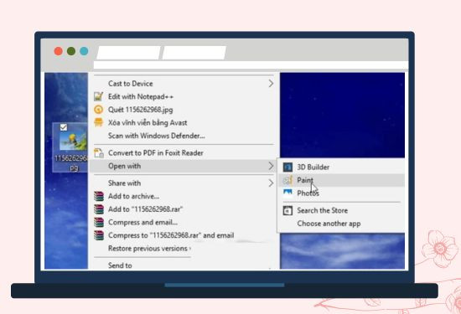Select Choose another app option

pyautogui.click(x=342, y=224)
